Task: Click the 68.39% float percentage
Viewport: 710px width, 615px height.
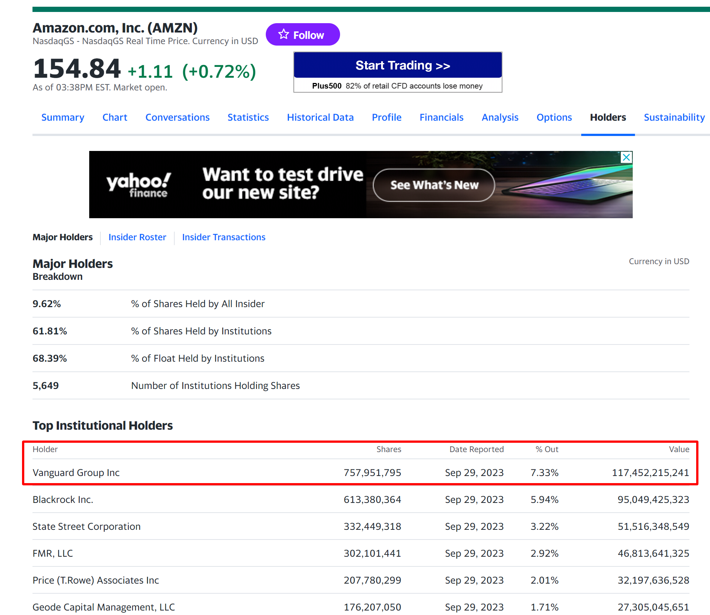Action: point(50,358)
